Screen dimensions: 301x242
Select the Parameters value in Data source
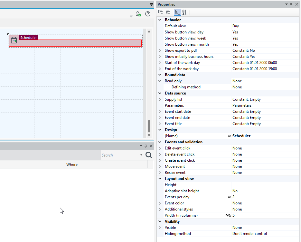(x=265, y=105)
